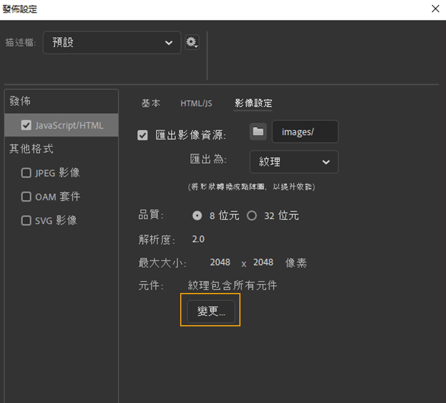Select the 32 位元 quality option

(x=252, y=216)
